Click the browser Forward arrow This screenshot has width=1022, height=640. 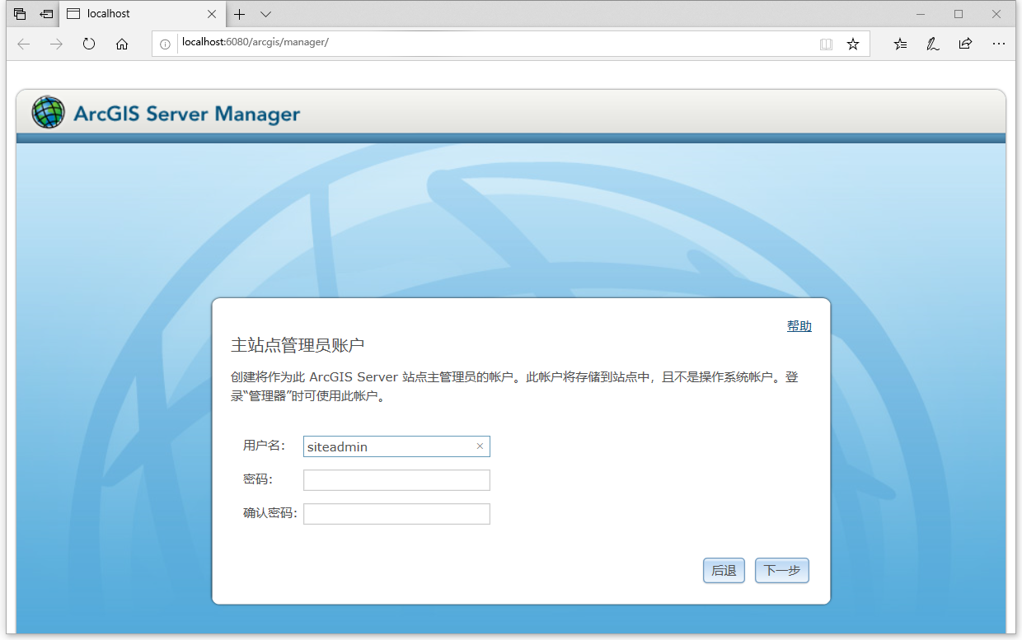(56, 44)
